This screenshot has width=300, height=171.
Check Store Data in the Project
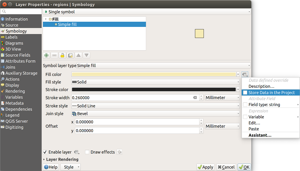pos(245,93)
